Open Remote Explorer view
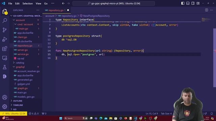This screenshot has width=216, height=121. pos(5,58)
